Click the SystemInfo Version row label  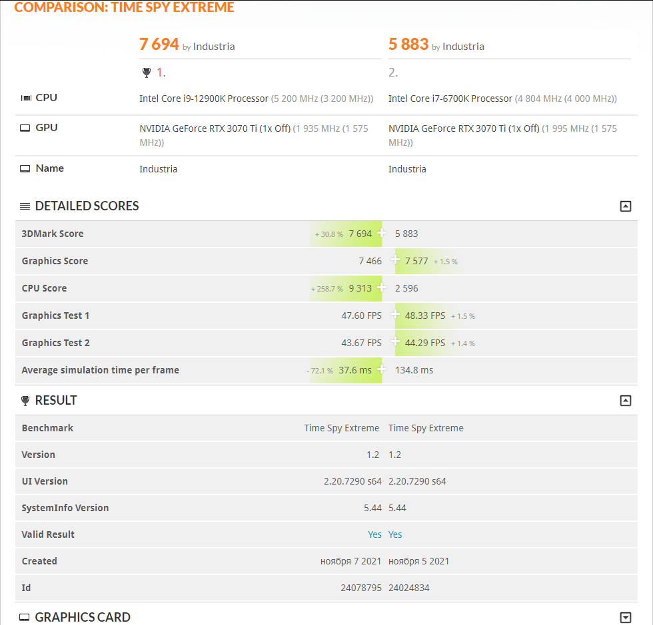pyautogui.click(x=65, y=508)
